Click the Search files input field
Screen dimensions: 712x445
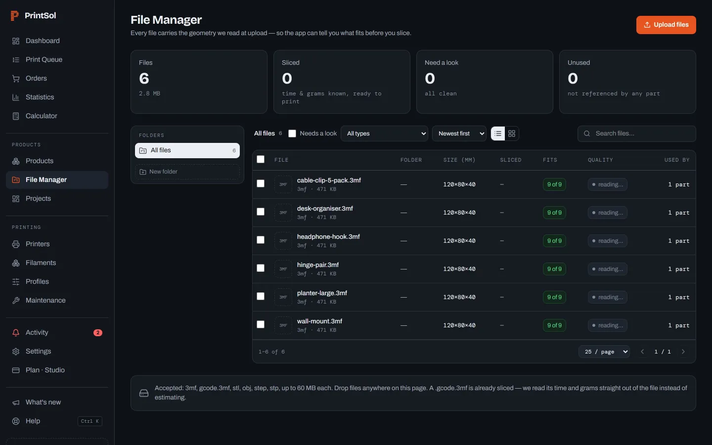coord(637,133)
